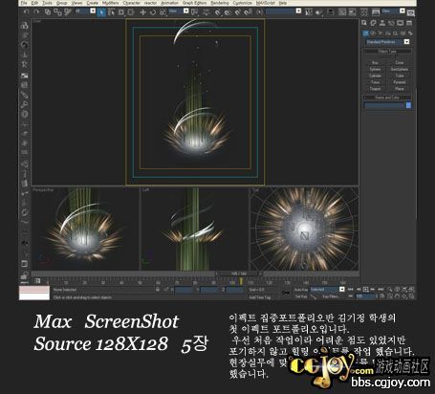Create a Sphere primitive button
The height and width of the screenshot is (394, 435).
click(x=375, y=69)
